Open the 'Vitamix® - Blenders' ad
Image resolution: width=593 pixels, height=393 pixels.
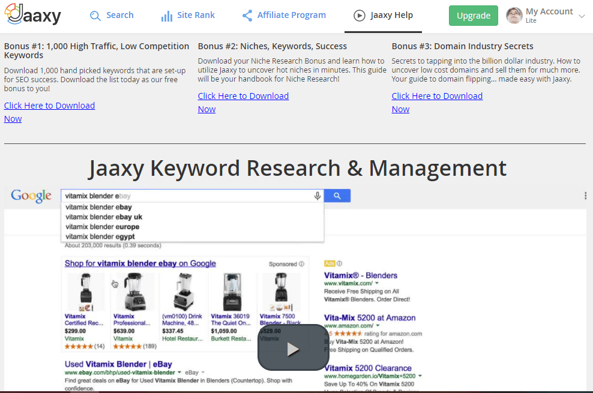(x=361, y=275)
